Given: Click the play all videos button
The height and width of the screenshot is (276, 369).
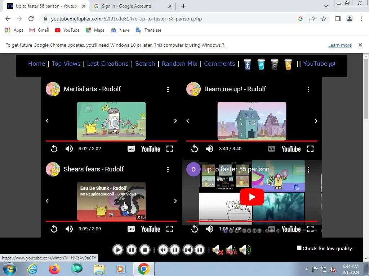Looking at the screenshot, I should tap(118, 250).
